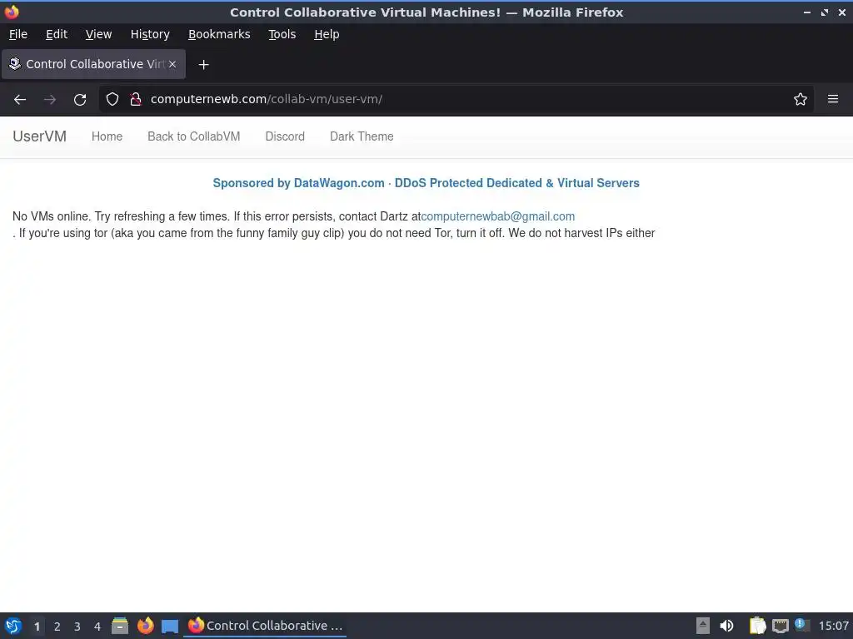
Task: Launch the file manager from taskbar
Action: [120, 626]
